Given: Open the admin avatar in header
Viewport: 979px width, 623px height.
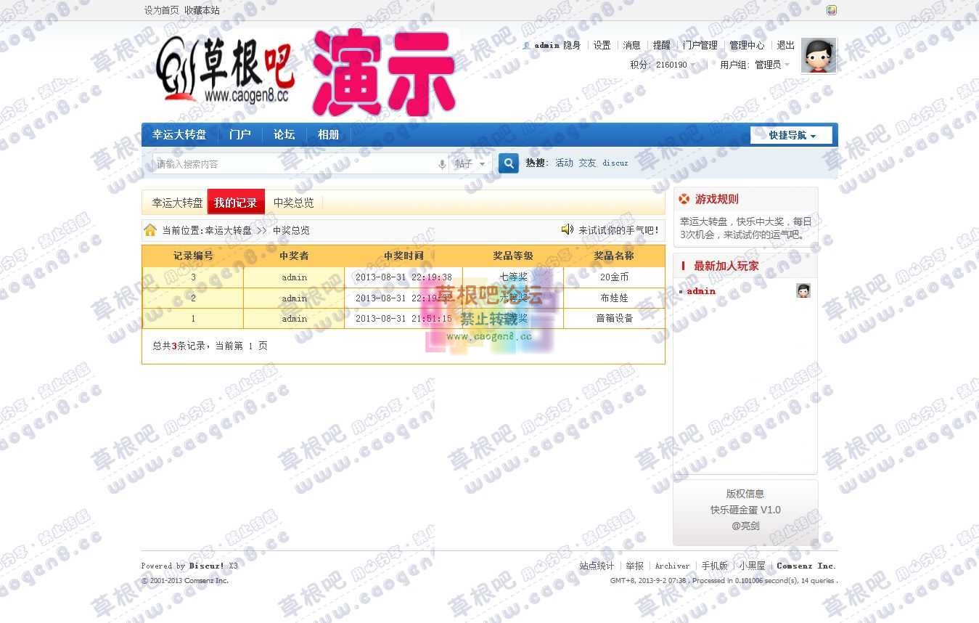Looking at the screenshot, I should (819, 56).
